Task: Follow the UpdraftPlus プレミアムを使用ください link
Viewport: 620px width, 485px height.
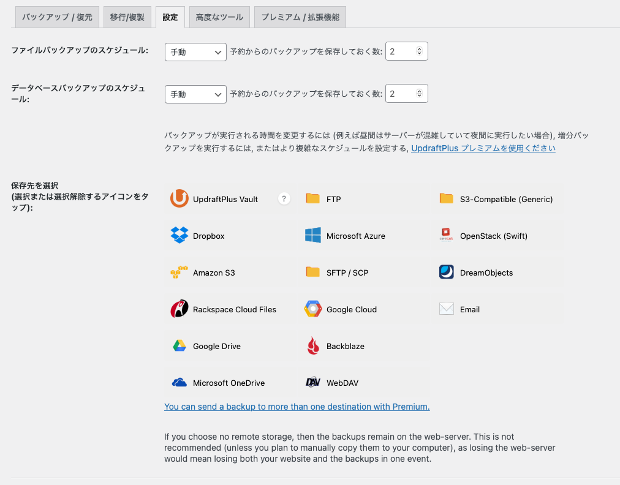Action: (483, 148)
